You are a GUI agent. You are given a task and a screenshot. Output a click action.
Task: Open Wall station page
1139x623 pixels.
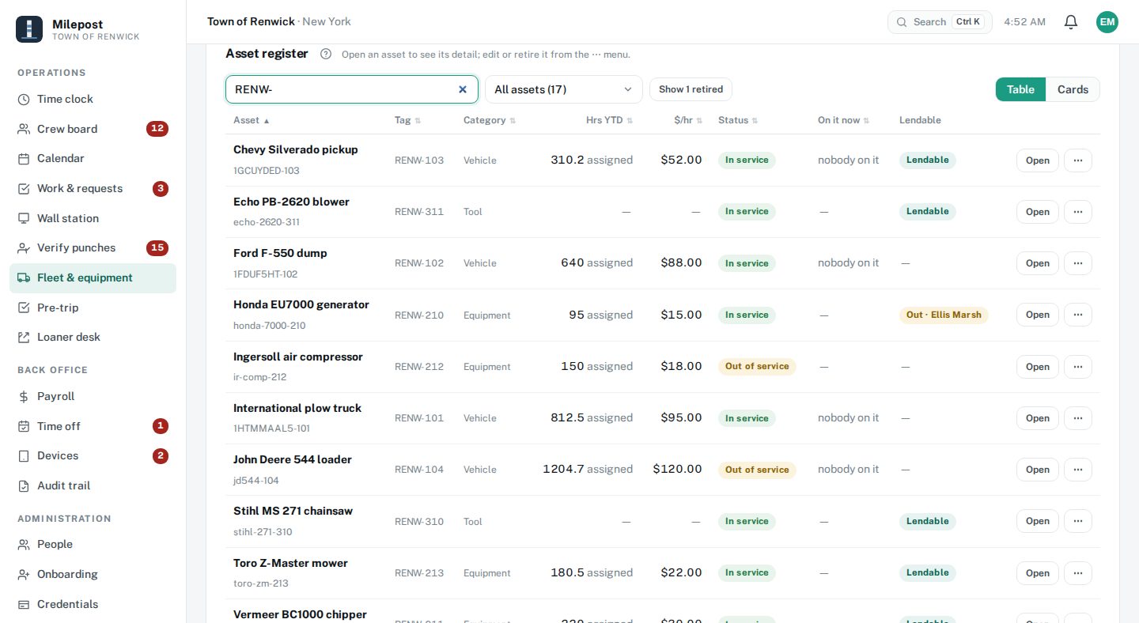point(93,218)
